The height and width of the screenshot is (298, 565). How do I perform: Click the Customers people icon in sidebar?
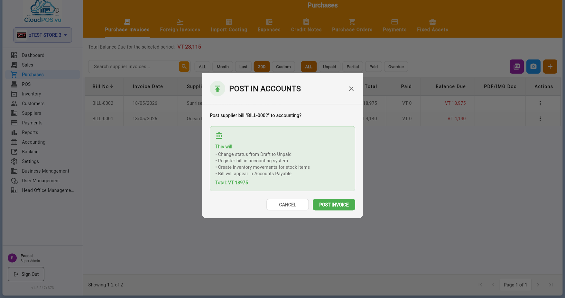tap(14, 104)
